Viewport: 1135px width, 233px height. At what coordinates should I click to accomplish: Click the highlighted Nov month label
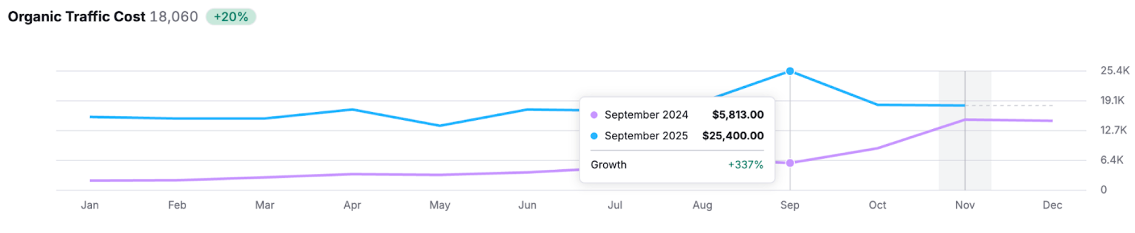click(965, 205)
